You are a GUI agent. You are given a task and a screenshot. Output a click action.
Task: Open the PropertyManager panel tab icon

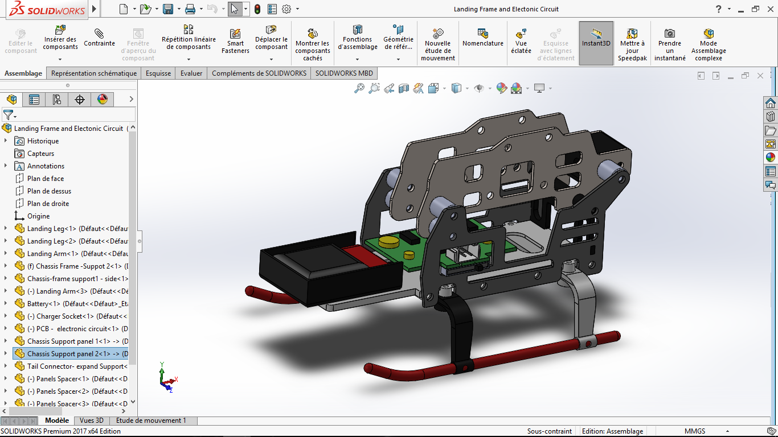(x=34, y=100)
